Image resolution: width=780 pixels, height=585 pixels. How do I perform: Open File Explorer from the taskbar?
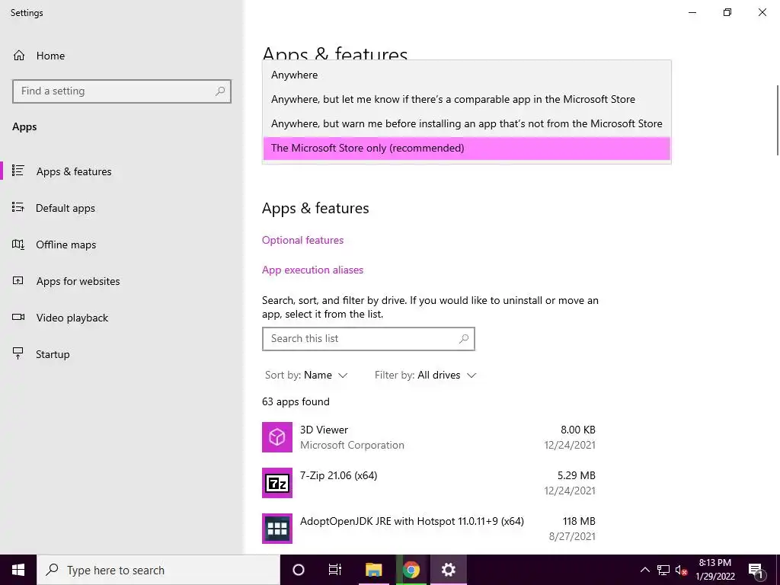(373, 570)
